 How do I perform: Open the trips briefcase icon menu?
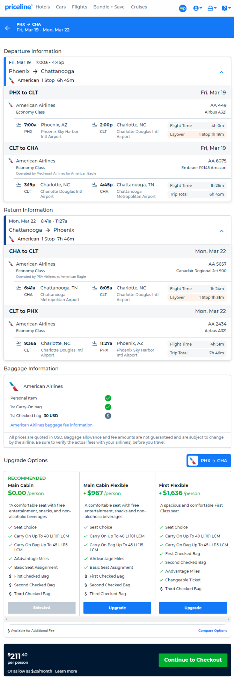212,8
